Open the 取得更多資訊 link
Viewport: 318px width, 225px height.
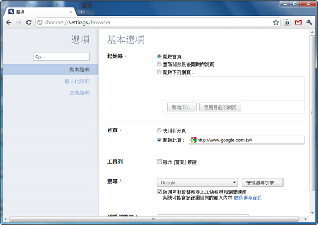pyautogui.click(x=248, y=198)
